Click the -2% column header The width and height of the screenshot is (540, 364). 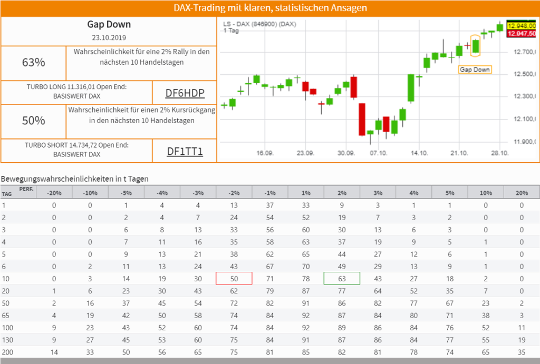[234, 193]
